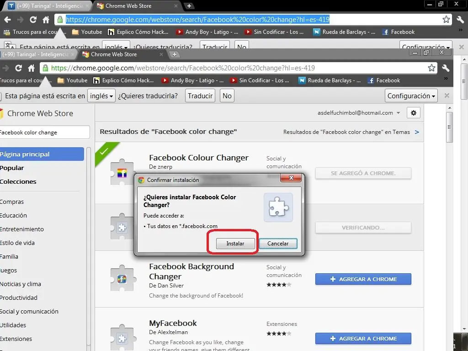
Task: Click the back arrow in the outer Chrome window
Action: (x=7, y=20)
